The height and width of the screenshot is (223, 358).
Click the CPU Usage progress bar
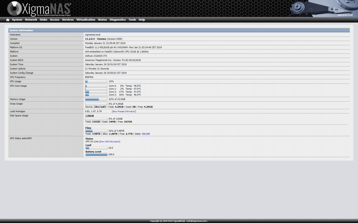point(96,81)
